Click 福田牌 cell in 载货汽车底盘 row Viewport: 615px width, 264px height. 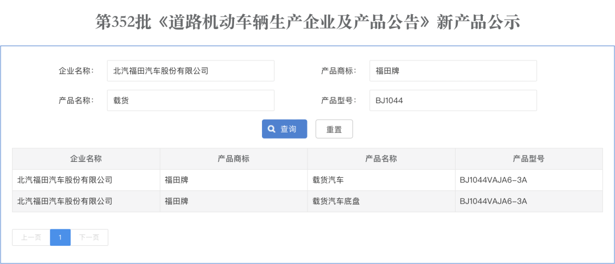click(x=234, y=201)
